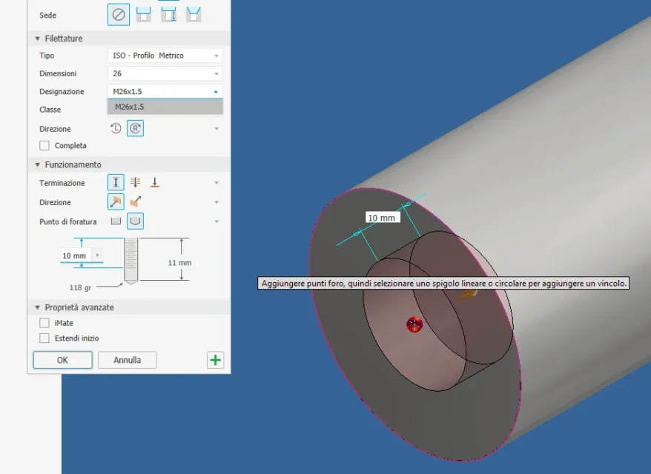Choose the counterbore seat type icon
The height and width of the screenshot is (474, 651).
pos(144,15)
